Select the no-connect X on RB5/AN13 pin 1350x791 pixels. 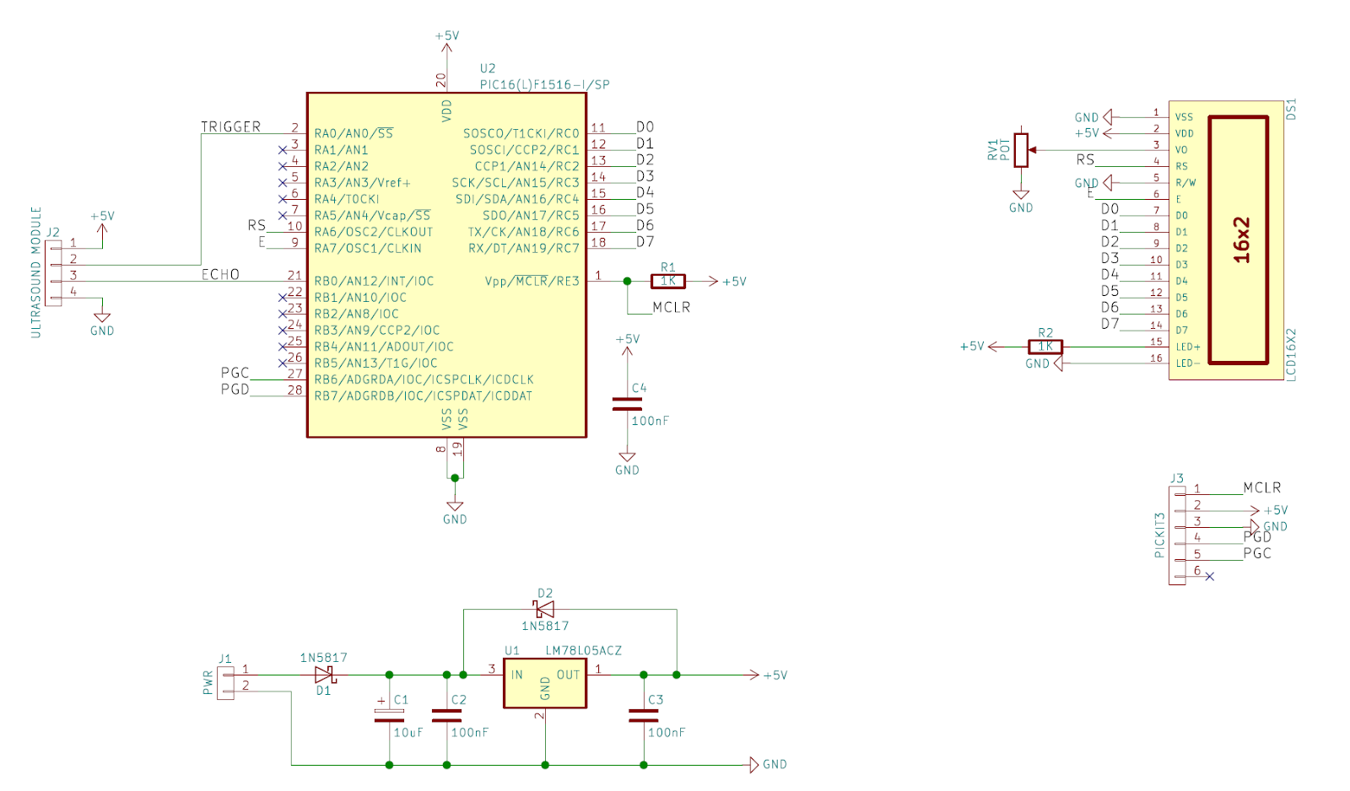click(283, 363)
